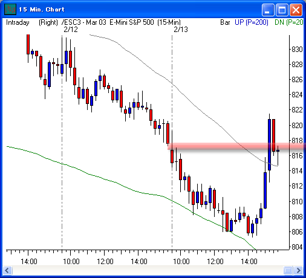This screenshot has height=278, width=306.
Task: Click the 806 price axis label
Action: (297, 232)
